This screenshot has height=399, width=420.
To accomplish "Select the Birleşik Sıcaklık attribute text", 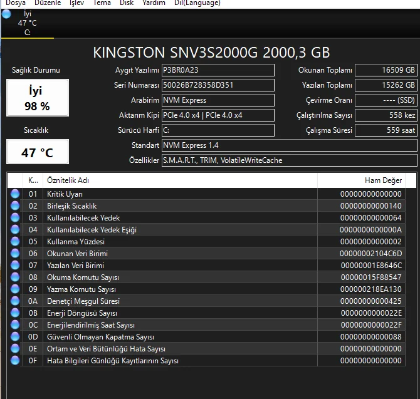I will (x=72, y=206).
